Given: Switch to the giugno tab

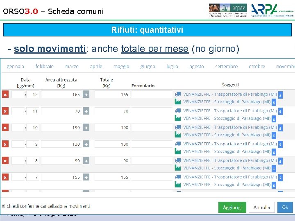Looking at the screenshot, I should pyautogui.click(x=147, y=66).
